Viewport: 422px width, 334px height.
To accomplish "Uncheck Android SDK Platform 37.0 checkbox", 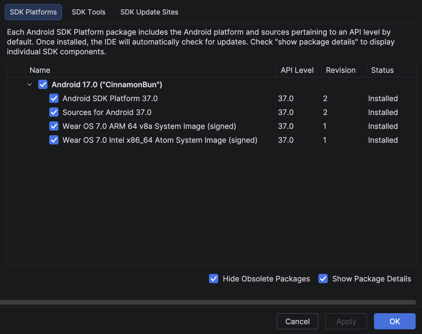I will (x=54, y=98).
